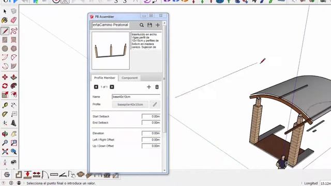Click the PB Assembler scrollbar up arrow
Screen dimensions: 331x186
coord(164,23)
